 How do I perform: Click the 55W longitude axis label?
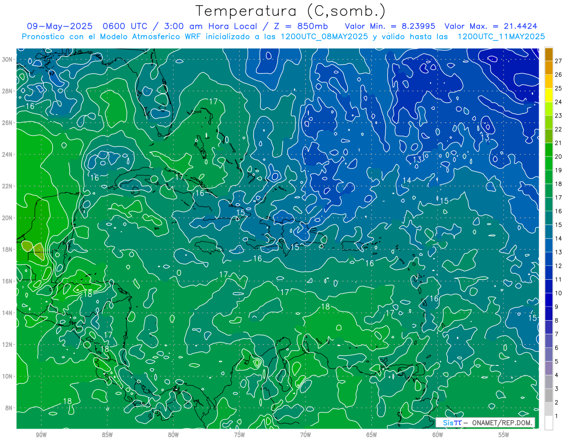coord(504,435)
